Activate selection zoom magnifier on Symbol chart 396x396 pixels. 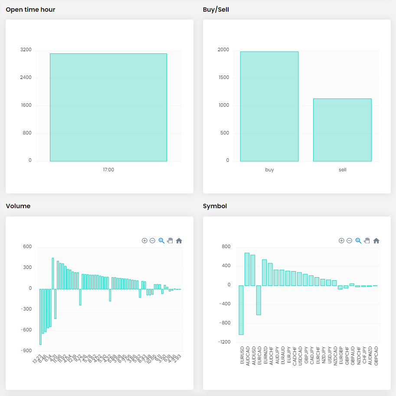[358, 241]
